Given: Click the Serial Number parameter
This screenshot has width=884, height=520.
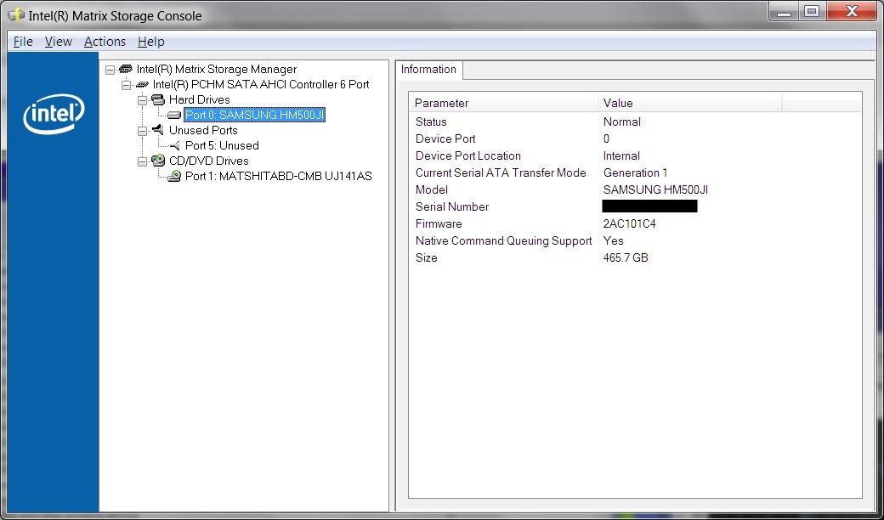Looking at the screenshot, I should (x=452, y=206).
